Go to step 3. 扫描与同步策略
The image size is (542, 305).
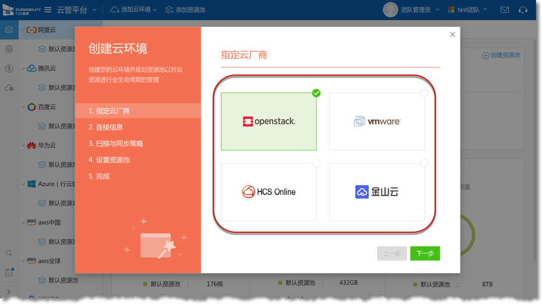115,143
